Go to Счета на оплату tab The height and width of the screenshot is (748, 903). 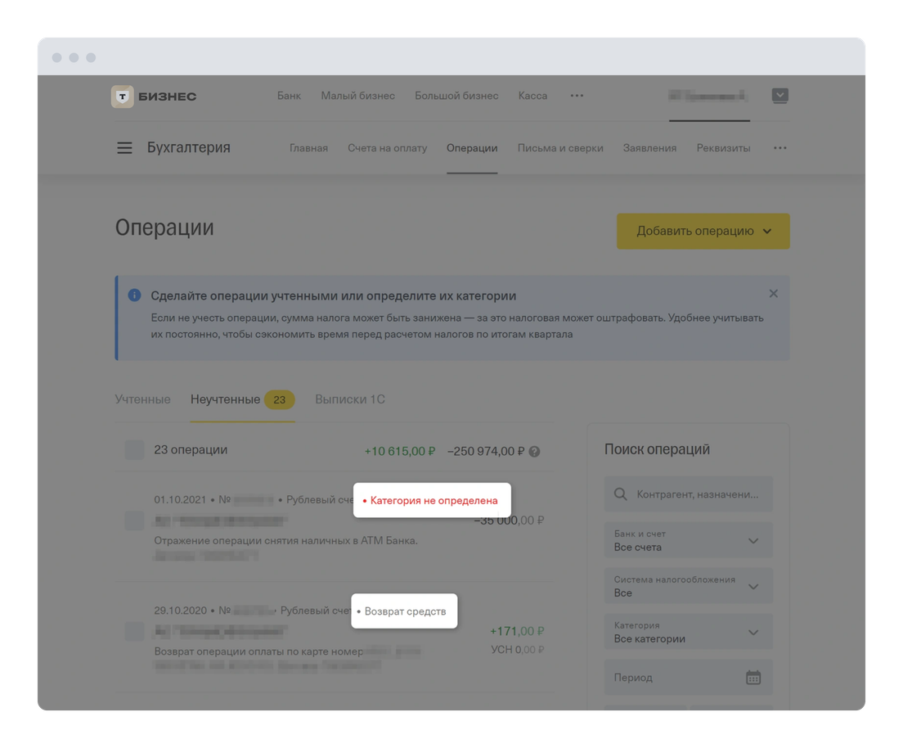click(x=388, y=148)
